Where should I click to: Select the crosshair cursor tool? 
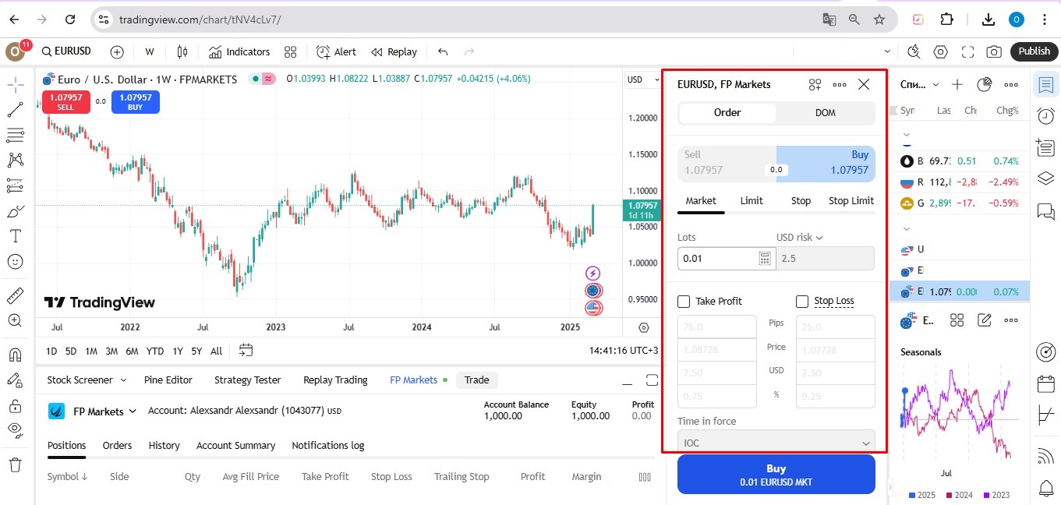click(x=15, y=85)
